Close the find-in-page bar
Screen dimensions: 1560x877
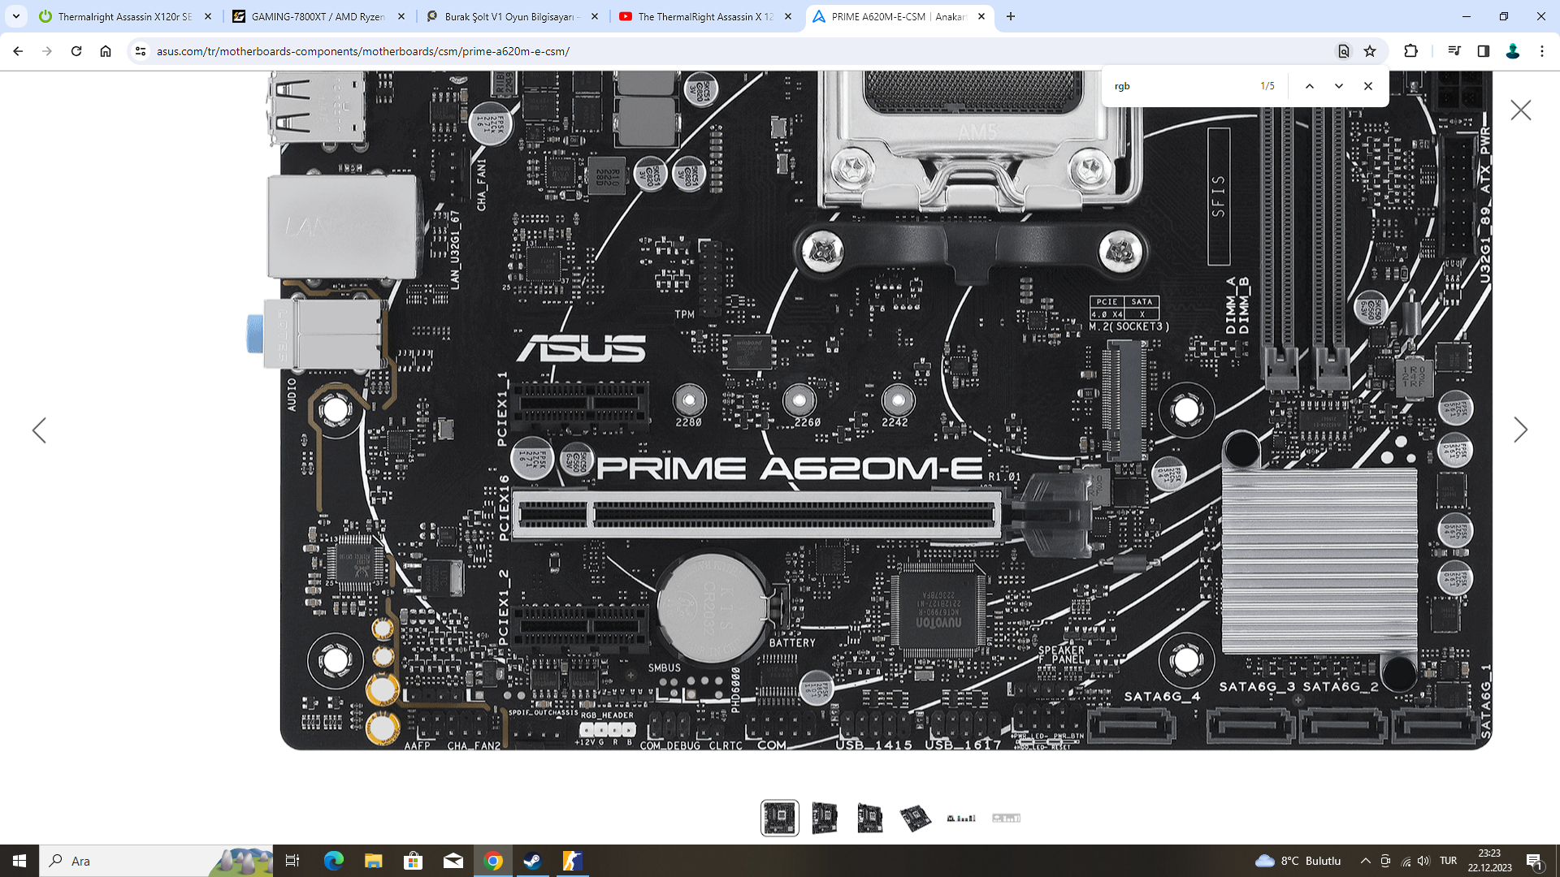(x=1367, y=86)
